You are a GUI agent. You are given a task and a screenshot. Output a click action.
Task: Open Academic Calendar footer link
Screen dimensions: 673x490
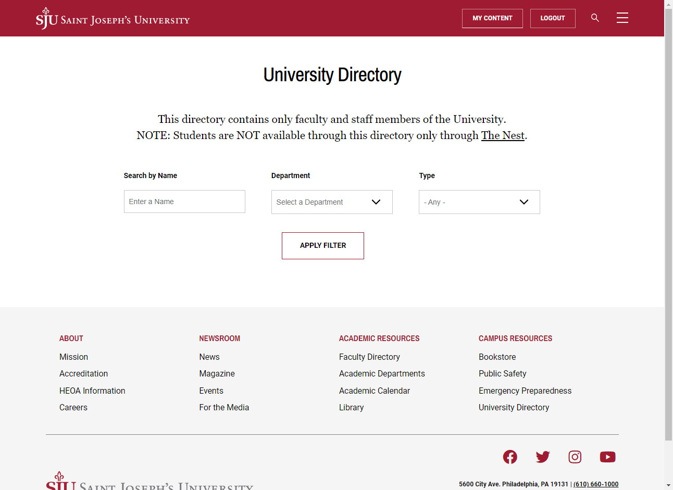point(375,391)
